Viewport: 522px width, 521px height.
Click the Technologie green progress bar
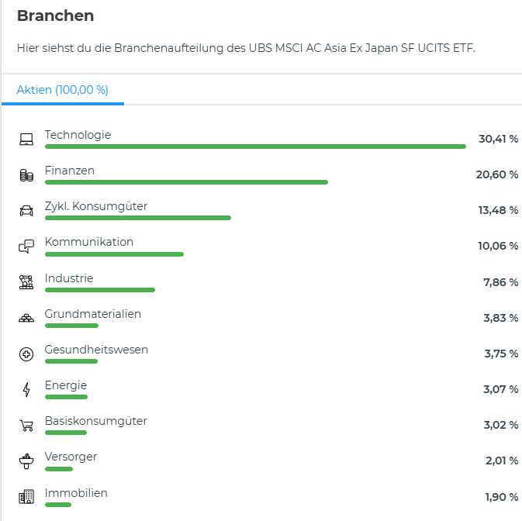255,147
